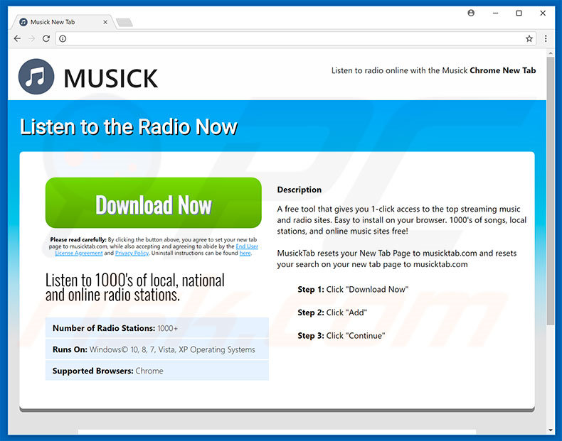Viewport: 562px width, 441px height.
Task: Open the site information icon in address bar
Action: coord(63,38)
